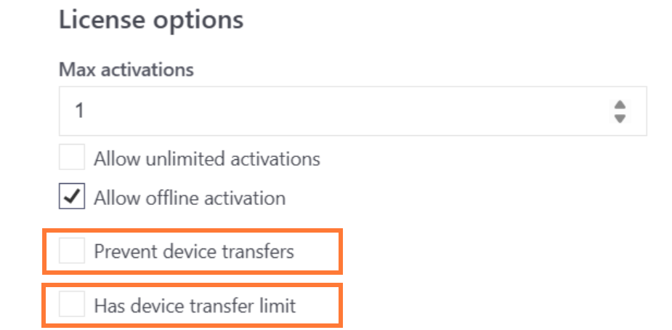Screen dimensions: 672x330
Task: Click the value 1 in Max activations
Action: (79, 112)
